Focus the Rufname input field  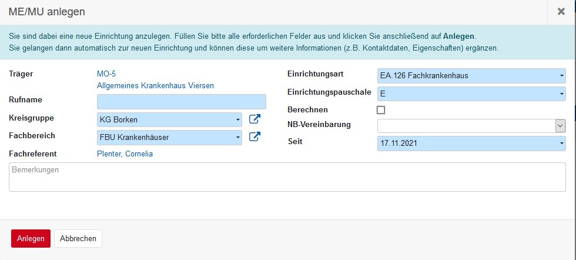tap(181, 102)
